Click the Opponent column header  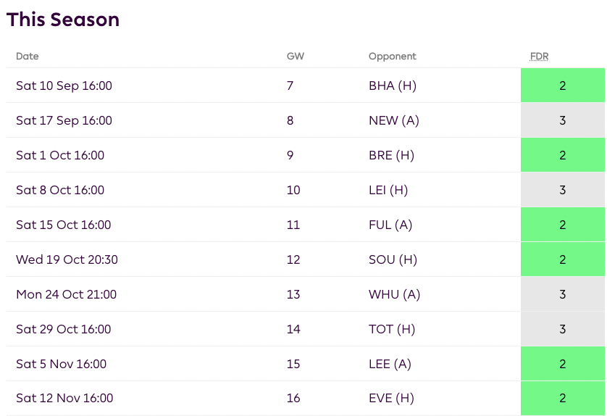[x=392, y=57]
